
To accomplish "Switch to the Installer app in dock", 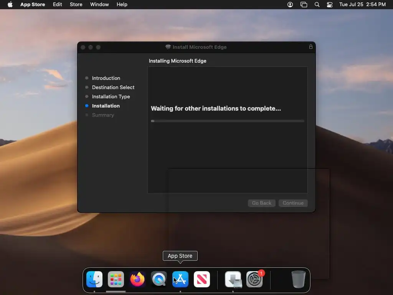I will tap(233, 279).
